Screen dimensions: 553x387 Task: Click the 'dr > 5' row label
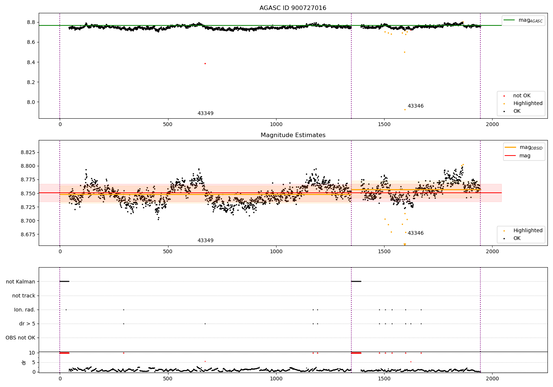coord(27,324)
